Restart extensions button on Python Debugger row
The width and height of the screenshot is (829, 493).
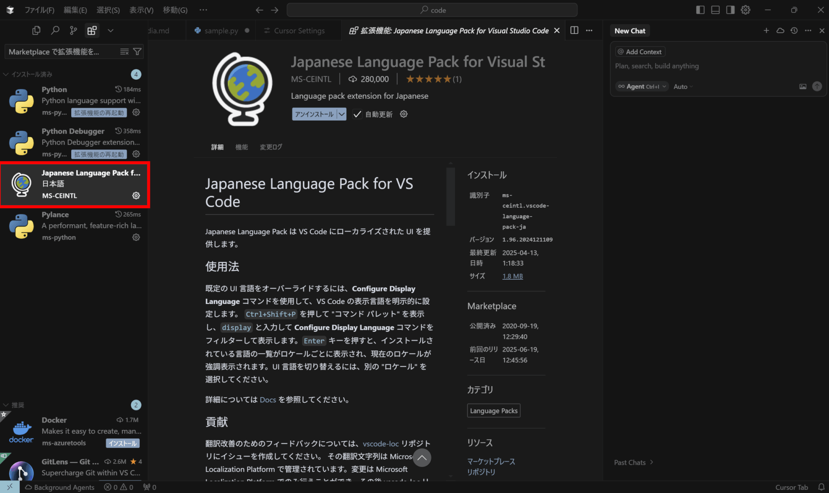pos(99,154)
